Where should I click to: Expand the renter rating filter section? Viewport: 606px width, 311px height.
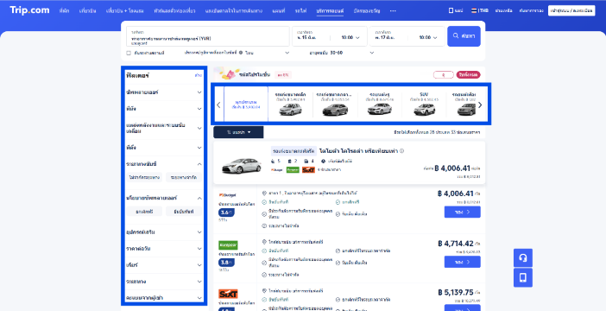164,298
